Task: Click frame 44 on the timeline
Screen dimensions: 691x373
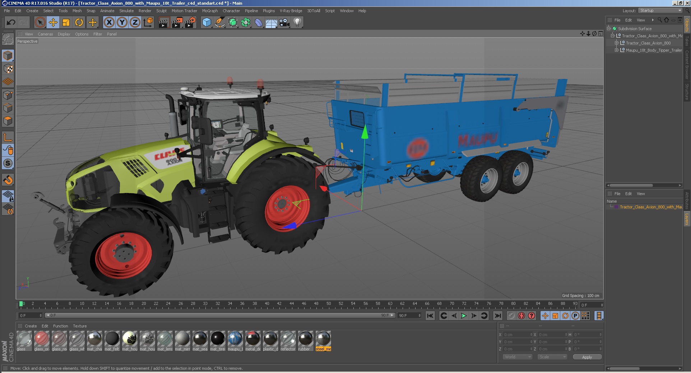Action: point(292,304)
